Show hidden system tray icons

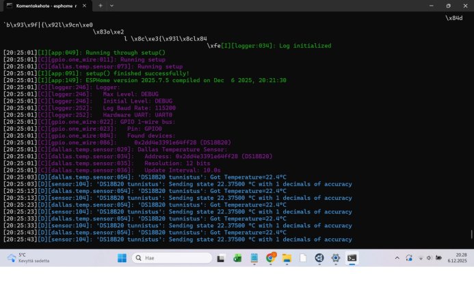tap(397, 258)
